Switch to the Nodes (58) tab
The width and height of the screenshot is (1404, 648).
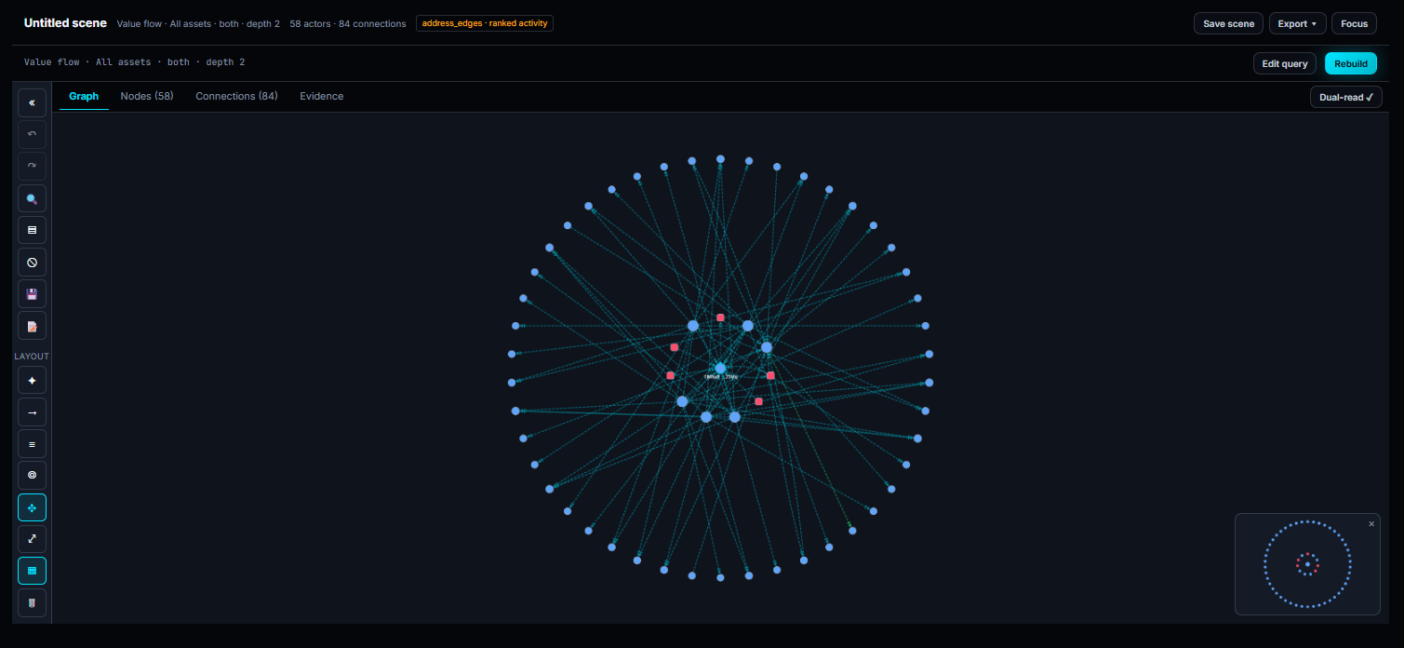pos(147,96)
